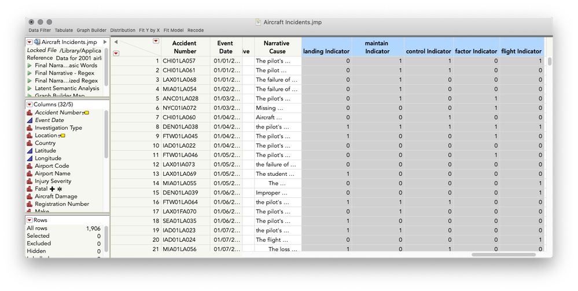The height and width of the screenshot is (291, 578).
Task: Click the Fit Y by X button
Action: [149, 30]
